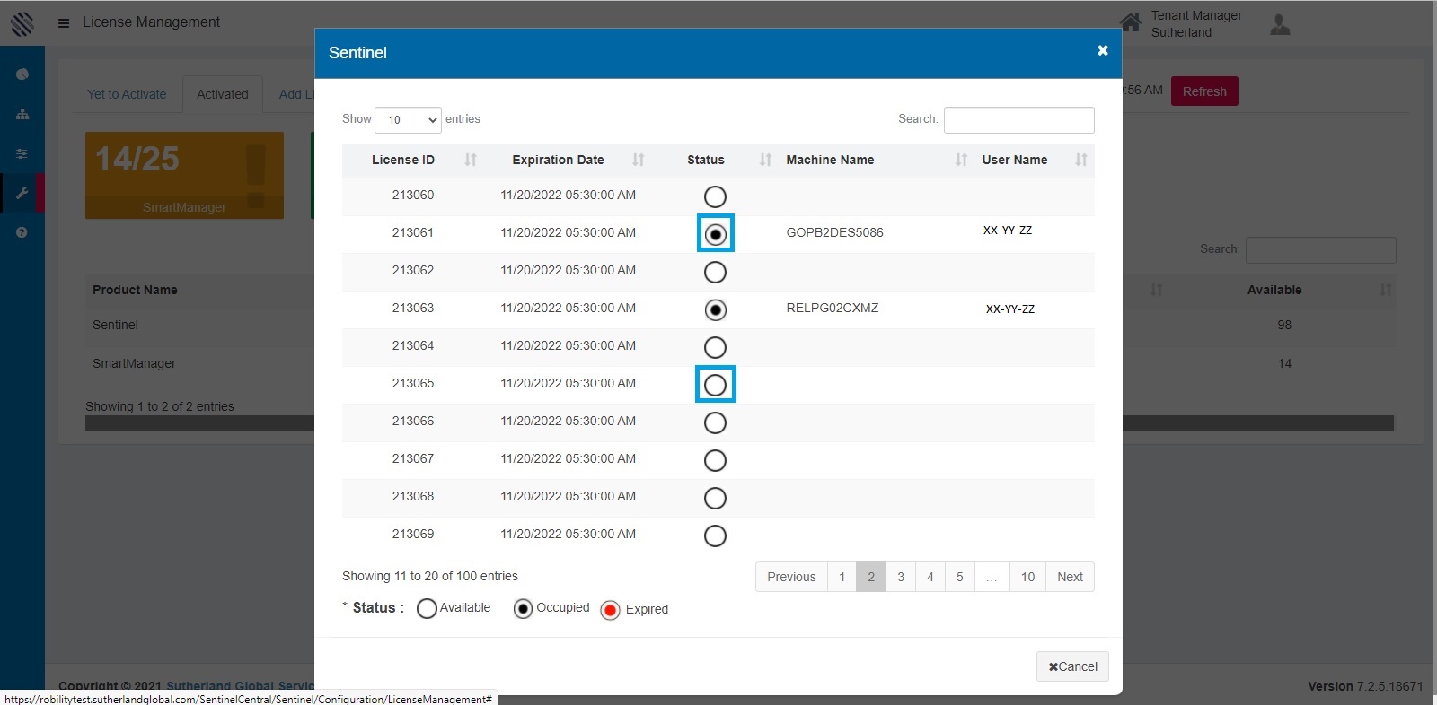
Task: Focus the Sentinel dialog Search field
Action: coord(1018,120)
